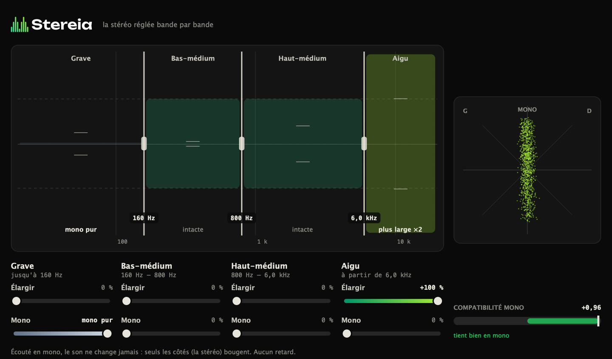The image size is (612, 359).
Task: Click the Bas-médium Élargir slider thumb
Action: point(126,301)
